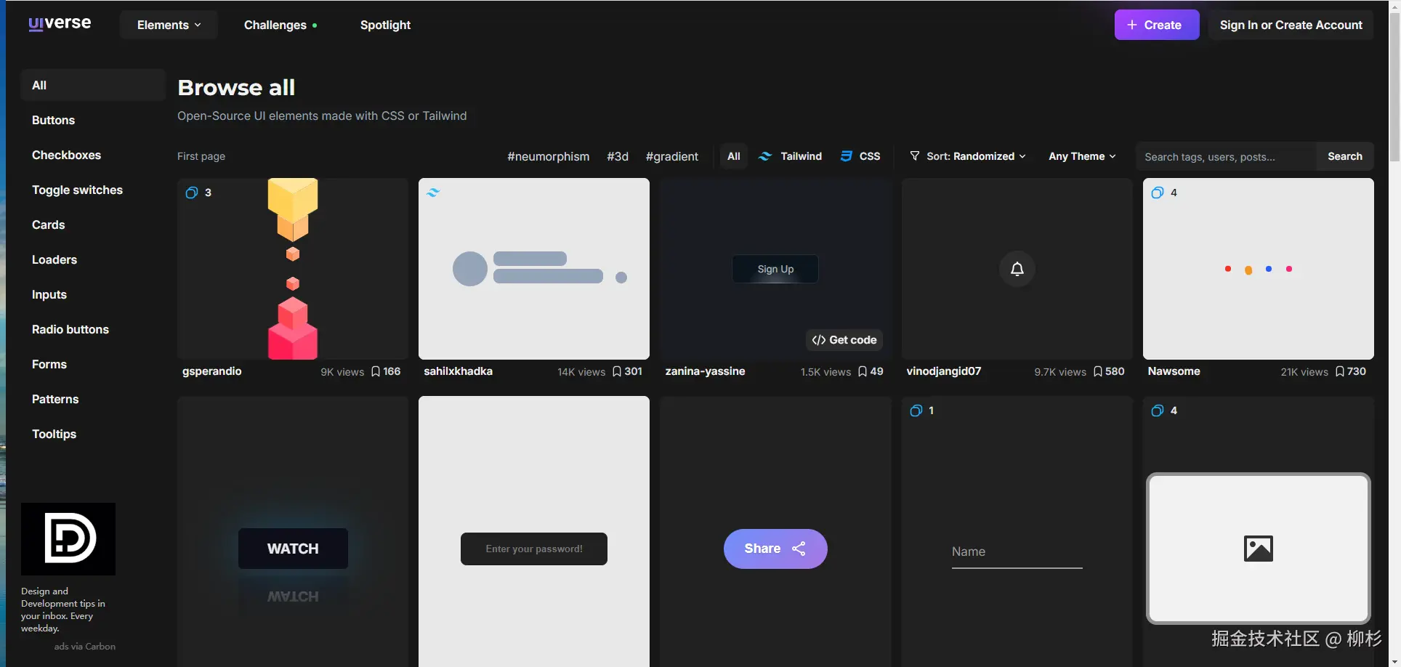Click the search tags input field
1401x667 pixels.
[1226, 156]
